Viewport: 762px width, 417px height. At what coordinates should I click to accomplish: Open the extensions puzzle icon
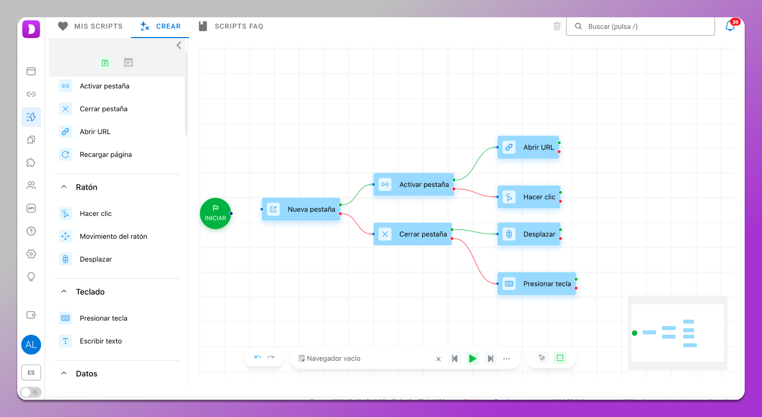(x=31, y=163)
